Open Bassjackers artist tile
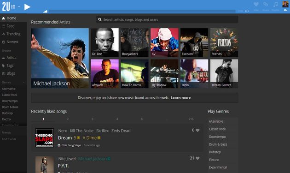Screen dimensions: 290x173 (134, 42)
